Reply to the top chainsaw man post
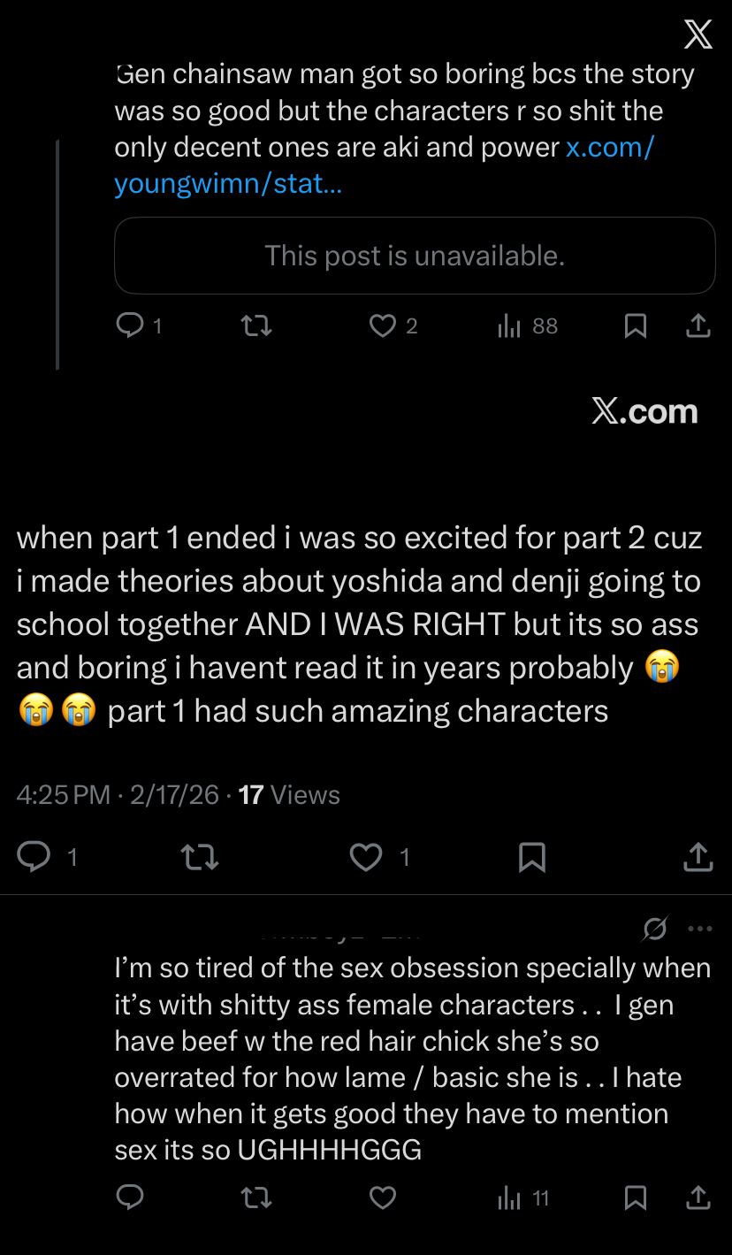The image size is (732, 1255). click(x=130, y=326)
